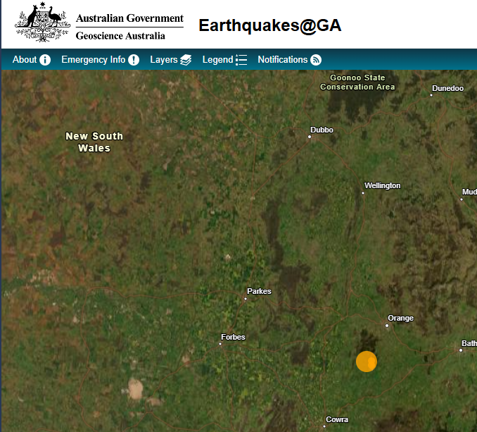Screen dimensions: 477x432
Task: Click the info icon beside About
Action: [45, 60]
